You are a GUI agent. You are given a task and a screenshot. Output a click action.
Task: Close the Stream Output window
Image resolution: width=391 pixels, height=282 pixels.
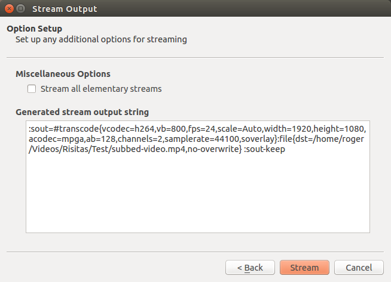pyautogui.click(x=8, y=9)
